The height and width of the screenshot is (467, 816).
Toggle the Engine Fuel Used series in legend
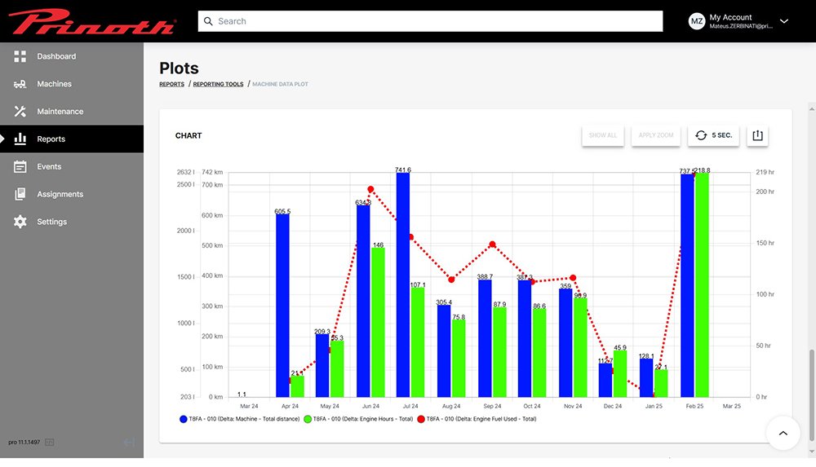point(477,419)
